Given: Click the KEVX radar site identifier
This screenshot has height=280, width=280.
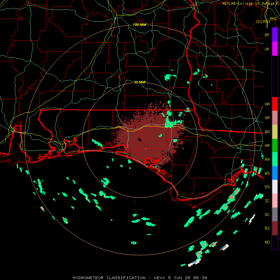Looking at the screenshot, I should 160,278.
